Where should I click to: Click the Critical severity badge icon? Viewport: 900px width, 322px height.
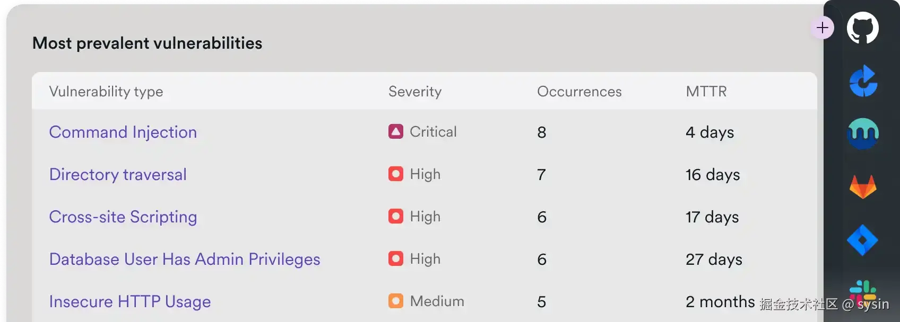pos(396,131)
